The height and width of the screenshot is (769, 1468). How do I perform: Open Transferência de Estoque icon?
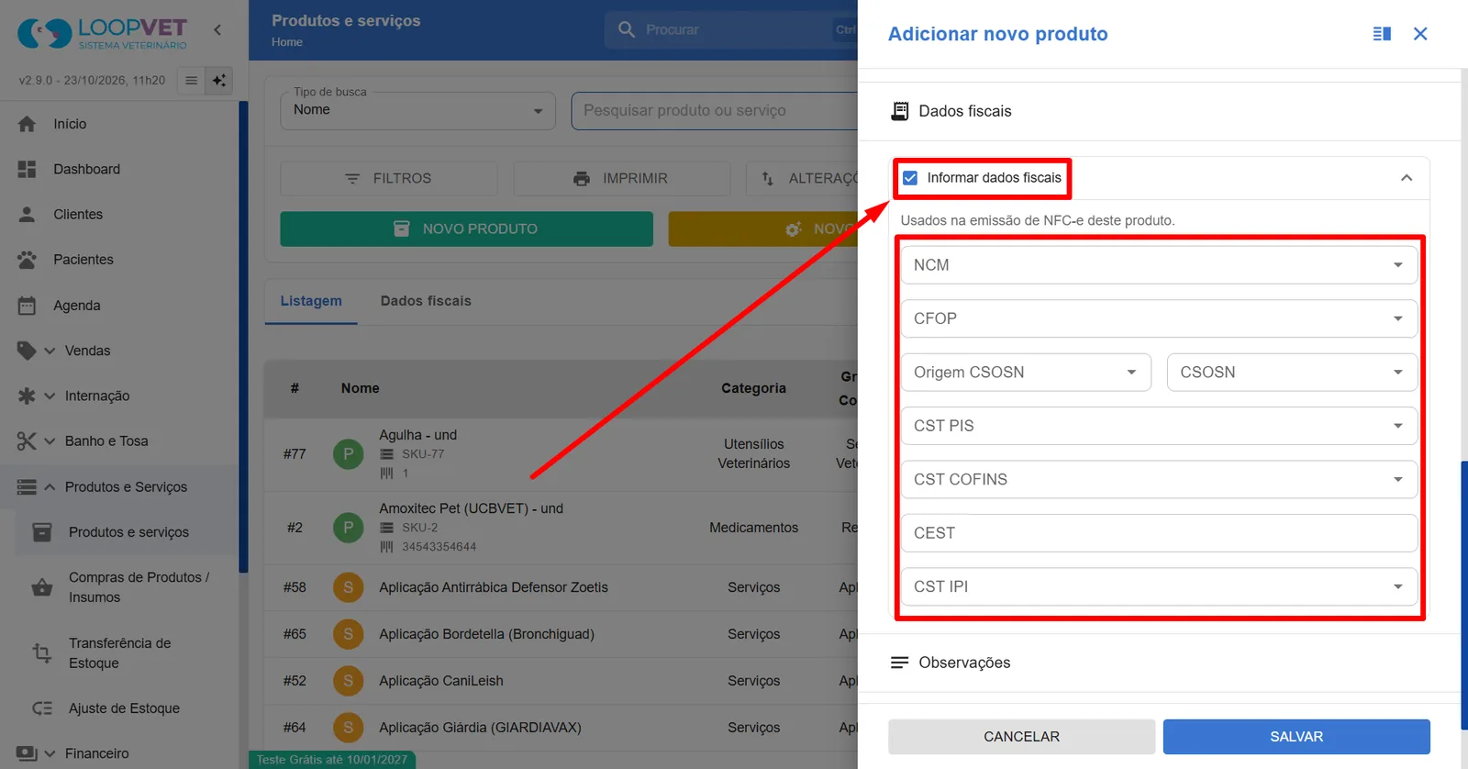tap(42, 652)
